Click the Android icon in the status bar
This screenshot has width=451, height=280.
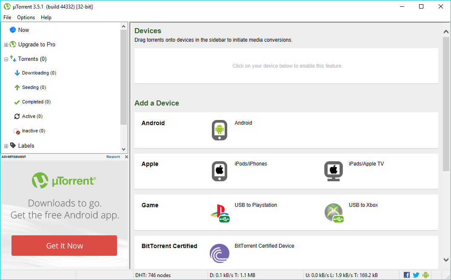425,275
